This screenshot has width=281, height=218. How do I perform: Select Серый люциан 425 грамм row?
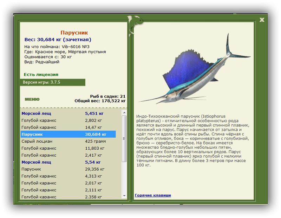[68, 141]
